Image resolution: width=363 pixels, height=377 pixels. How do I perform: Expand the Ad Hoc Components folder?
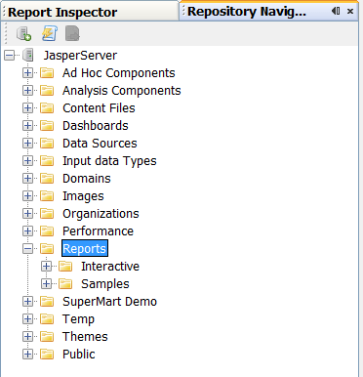tap(28, 73)
